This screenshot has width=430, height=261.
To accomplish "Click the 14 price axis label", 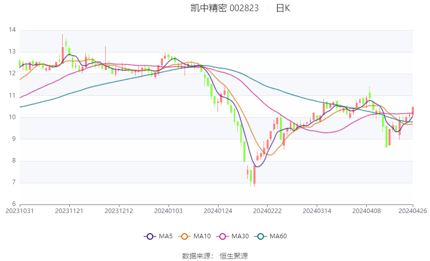I will (13, 30).
